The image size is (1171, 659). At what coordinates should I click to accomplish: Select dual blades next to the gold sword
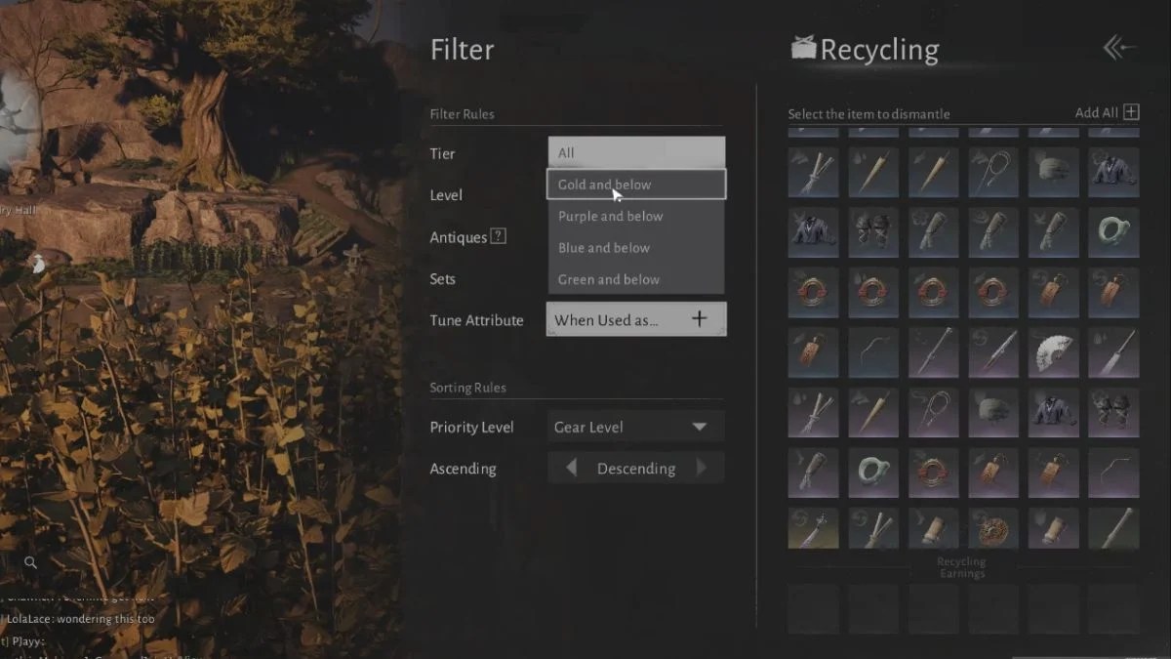click(873, 528)
